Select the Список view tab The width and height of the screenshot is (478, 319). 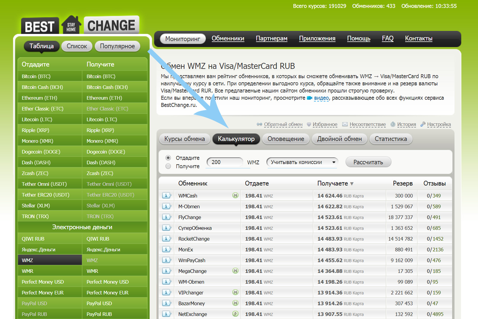click(x=77, y=46)
